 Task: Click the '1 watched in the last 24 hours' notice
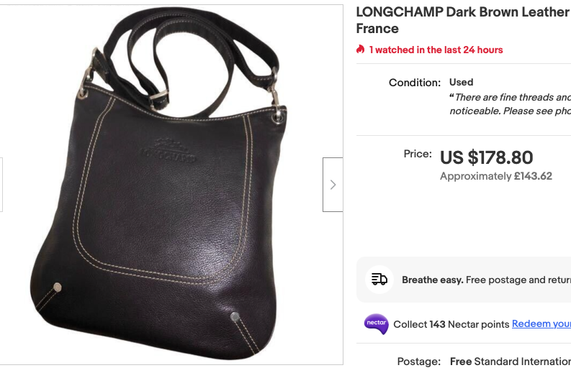436,50
